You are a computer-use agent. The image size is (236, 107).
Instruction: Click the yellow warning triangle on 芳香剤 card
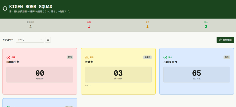[87, 57]
